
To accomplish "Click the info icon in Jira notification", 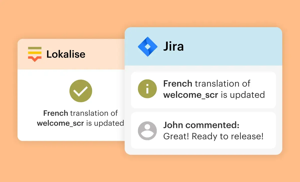I will click(x=147, y=89).
